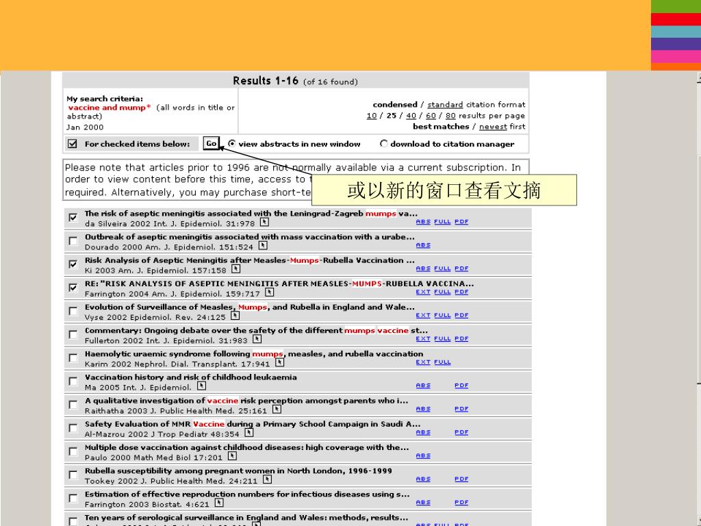The height and width of the screenshot is (526, 701).
Task: Sort results by newest first
Action: click(493, 127)
